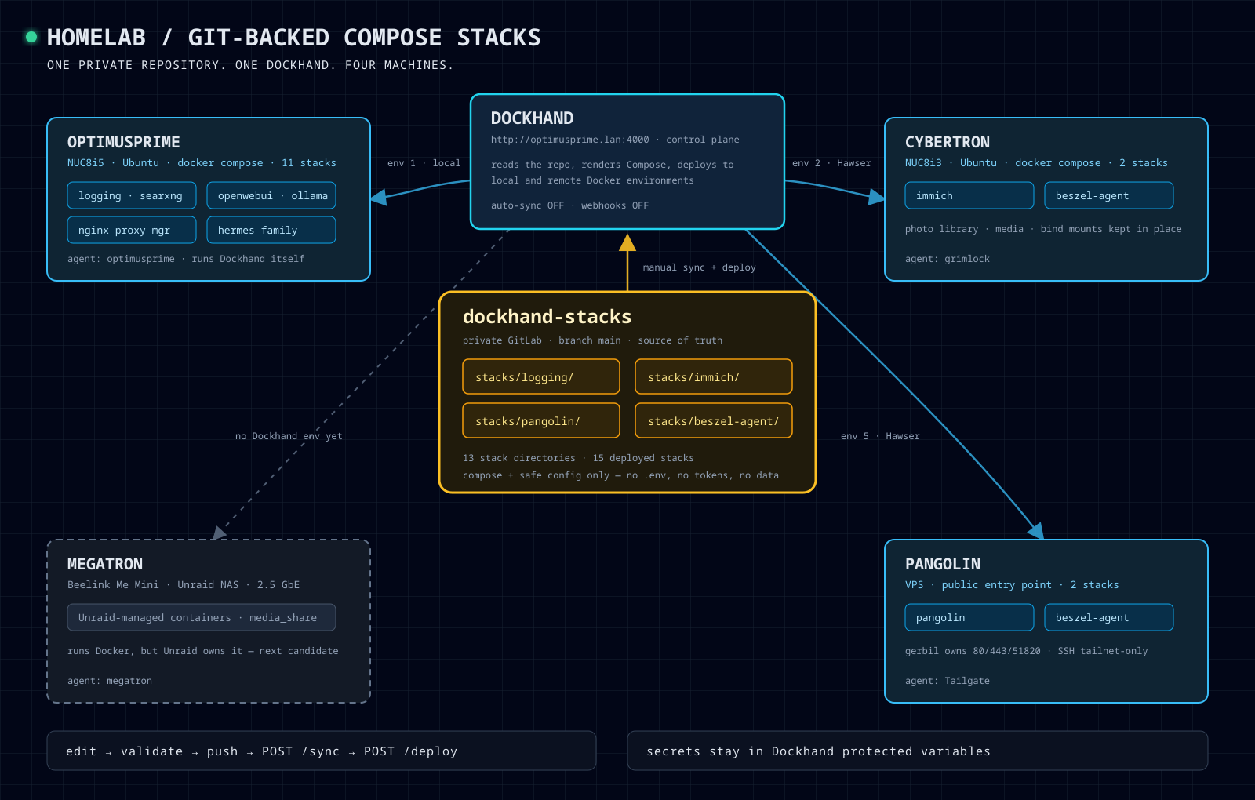Open the stacks/pangolin/ directory chip
This screenshot has width=1255, height=800.
click(x=541, y=420)
